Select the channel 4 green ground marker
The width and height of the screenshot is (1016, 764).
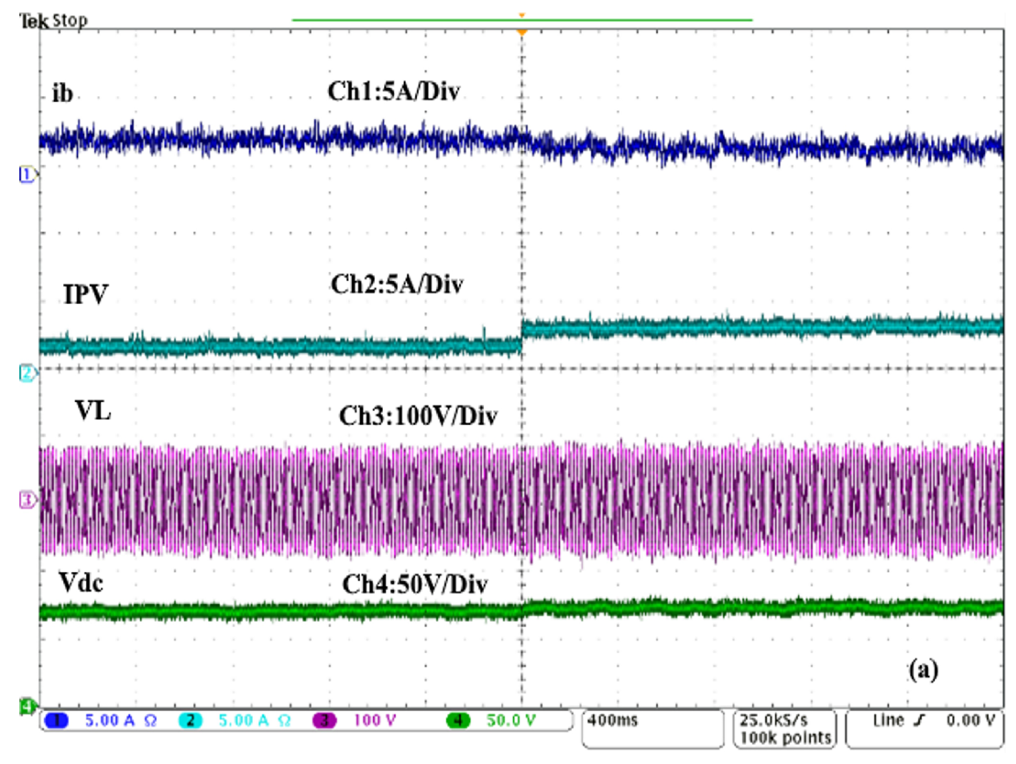tap(27, 707)
